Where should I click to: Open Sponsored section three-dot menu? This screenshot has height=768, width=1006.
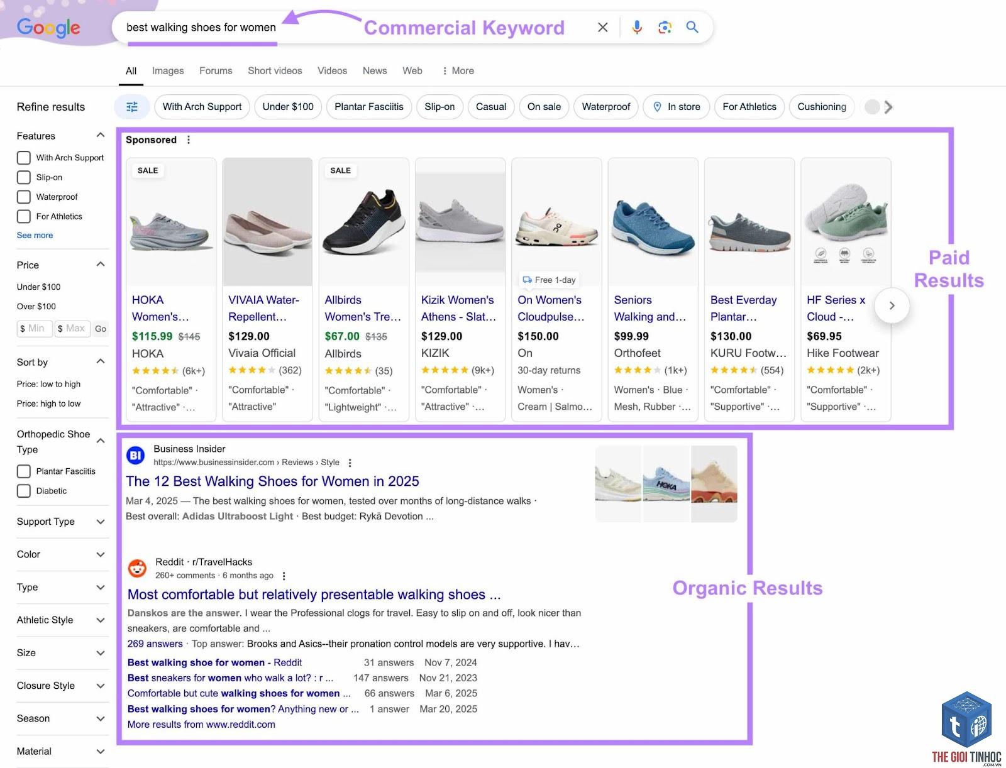[x=189, y=140]
